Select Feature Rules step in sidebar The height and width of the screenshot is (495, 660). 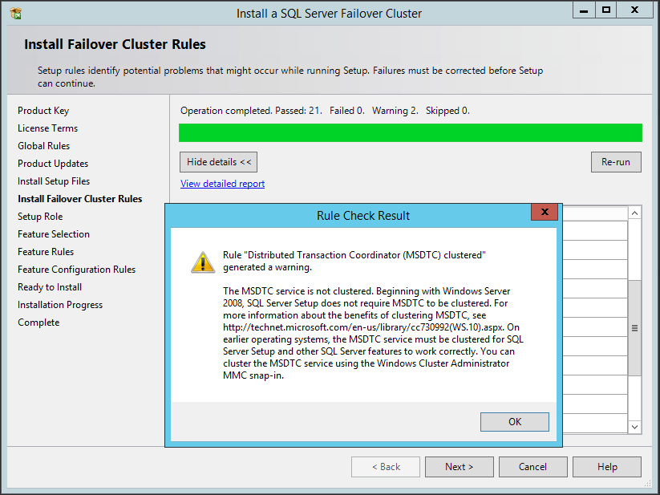coord(46,252)
